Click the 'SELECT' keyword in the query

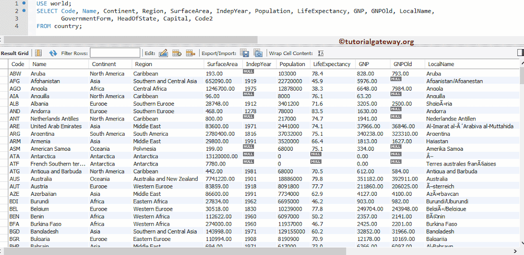coord(47,11)
